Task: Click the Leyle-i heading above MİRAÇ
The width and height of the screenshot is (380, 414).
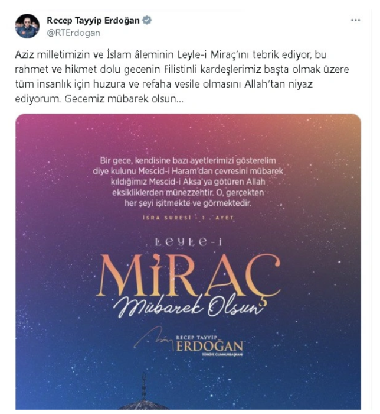Action: pos(188,242)
